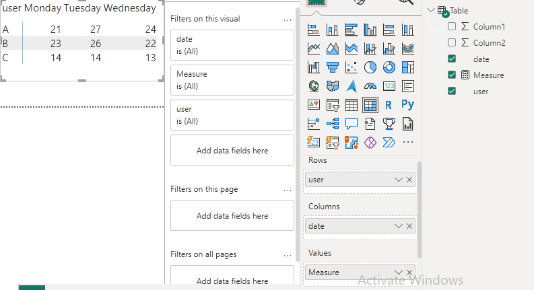Uncheck the date field checkbox
This screenshot has height=290, width=534.
point(452,59)
